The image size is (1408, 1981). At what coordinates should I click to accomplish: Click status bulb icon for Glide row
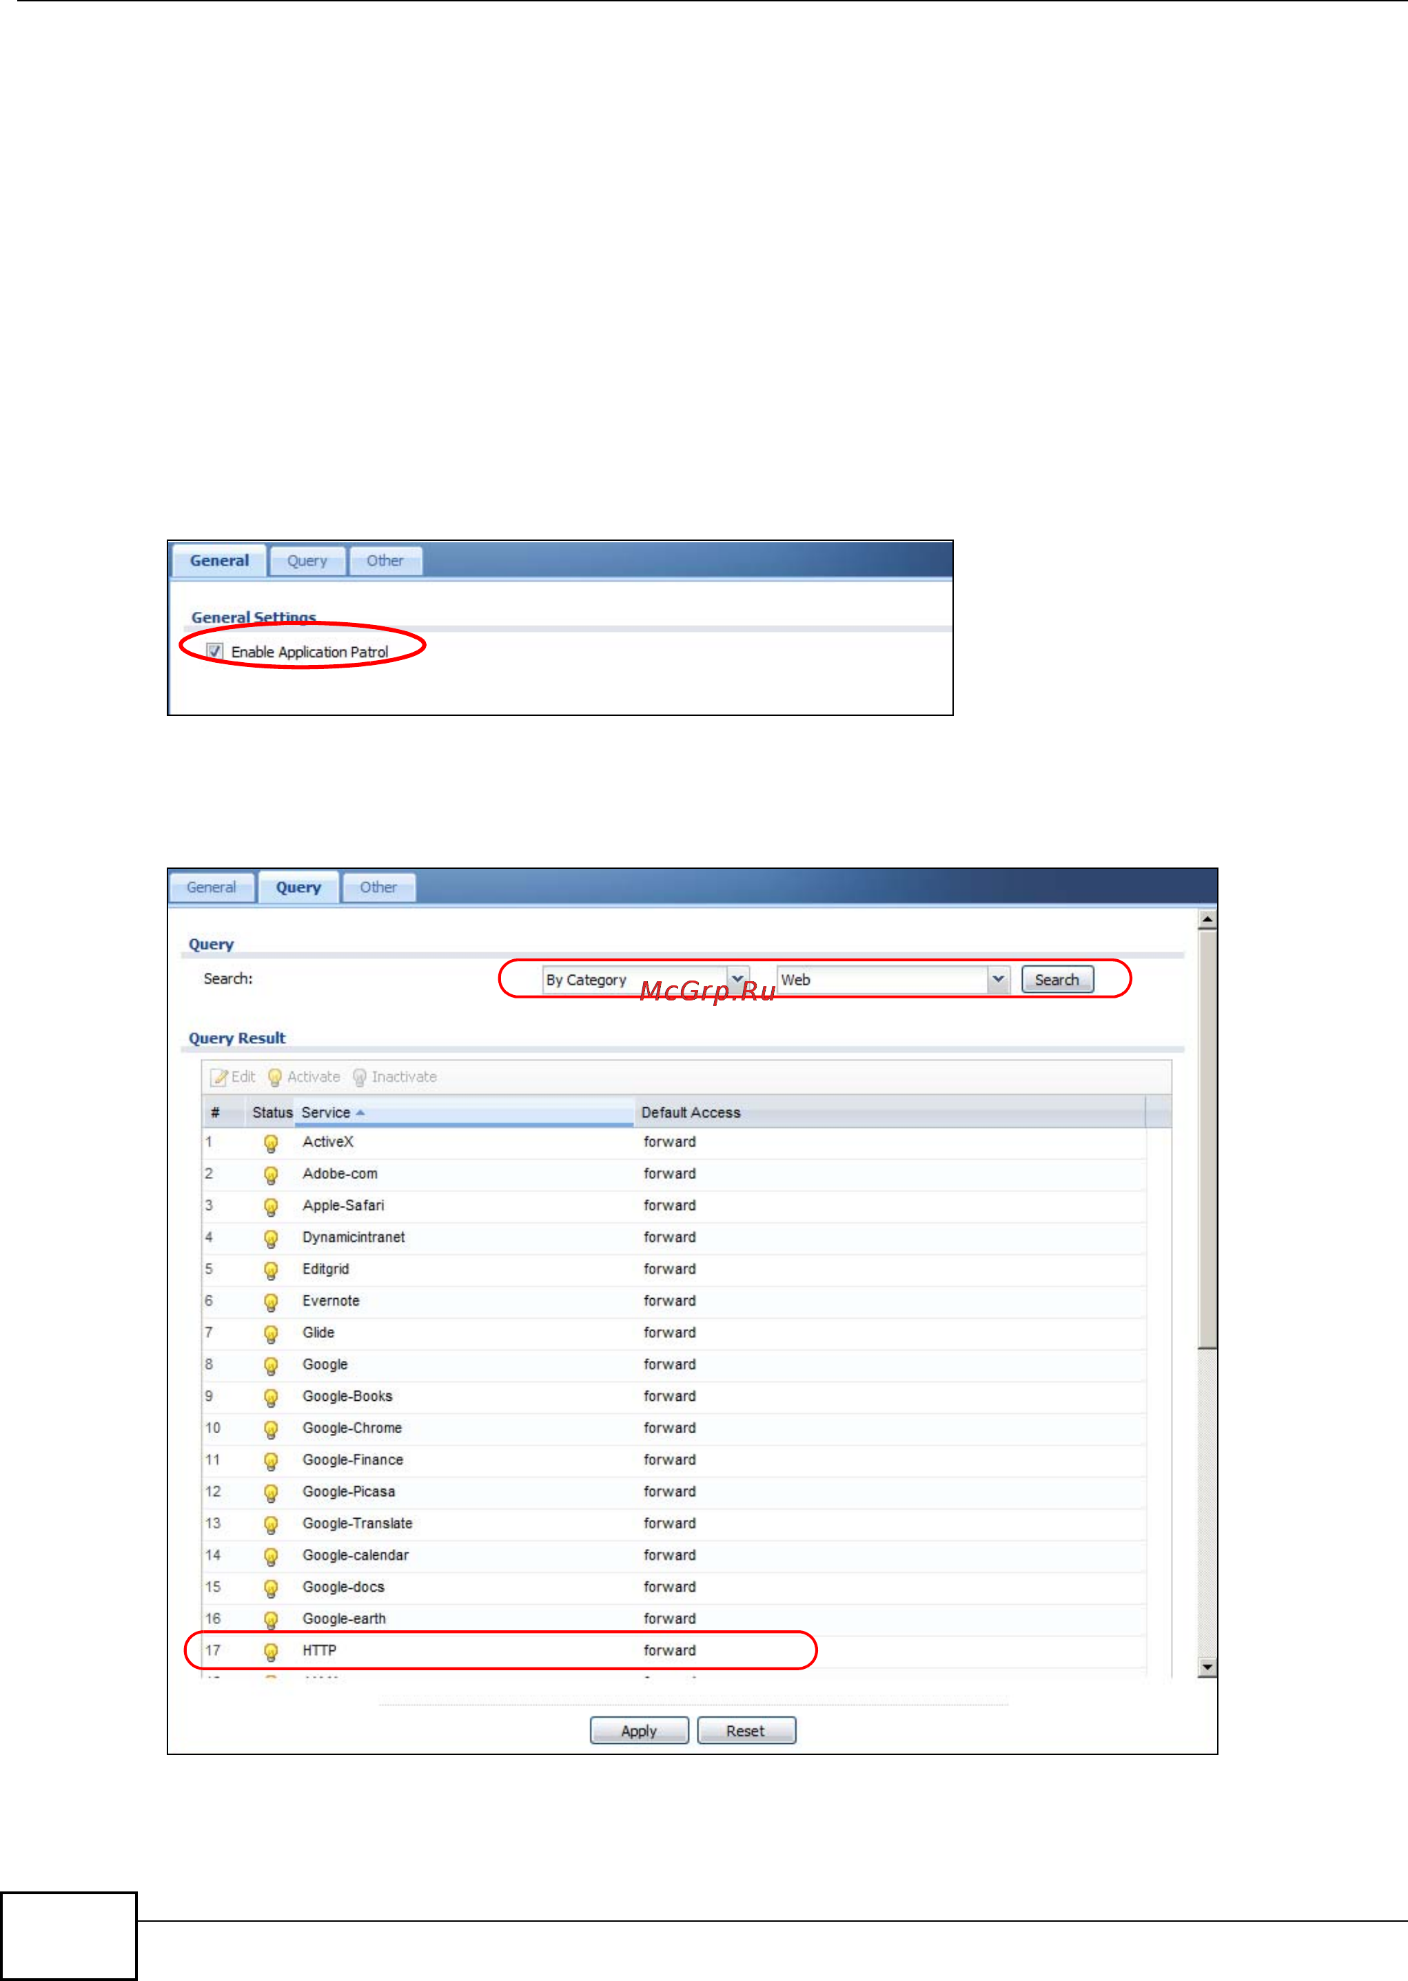270,1334
